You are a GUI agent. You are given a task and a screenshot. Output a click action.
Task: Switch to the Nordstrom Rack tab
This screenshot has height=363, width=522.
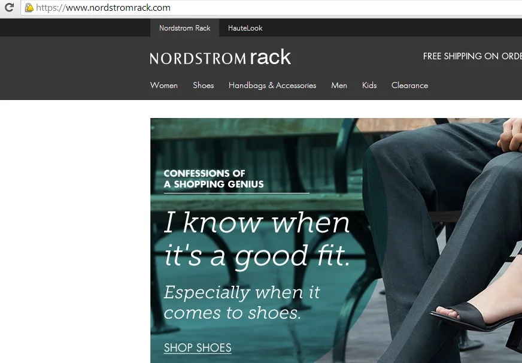pyautogui.click(x=184, y=28)
